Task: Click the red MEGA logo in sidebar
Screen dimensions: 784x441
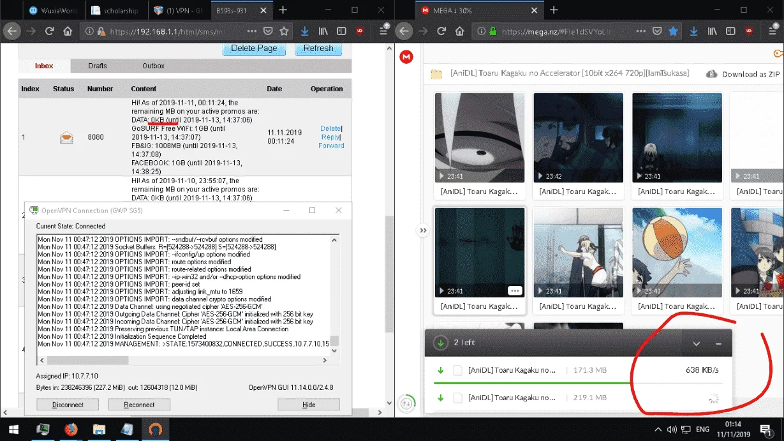Action: tap(406, 57)
